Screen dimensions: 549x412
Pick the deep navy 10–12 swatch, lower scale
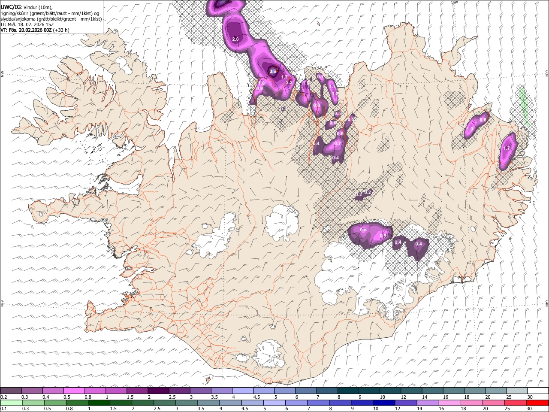(384, 403)
